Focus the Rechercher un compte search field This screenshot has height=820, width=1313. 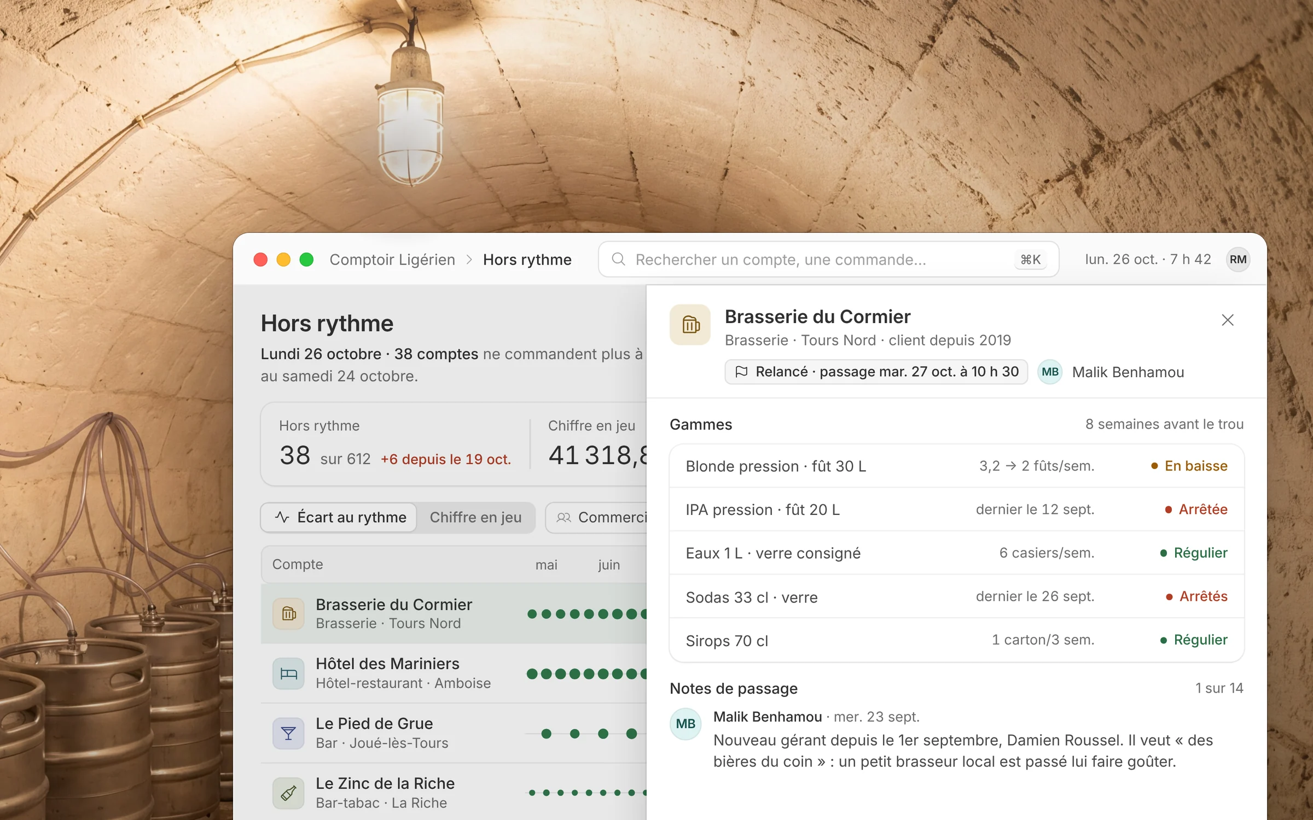828,259
